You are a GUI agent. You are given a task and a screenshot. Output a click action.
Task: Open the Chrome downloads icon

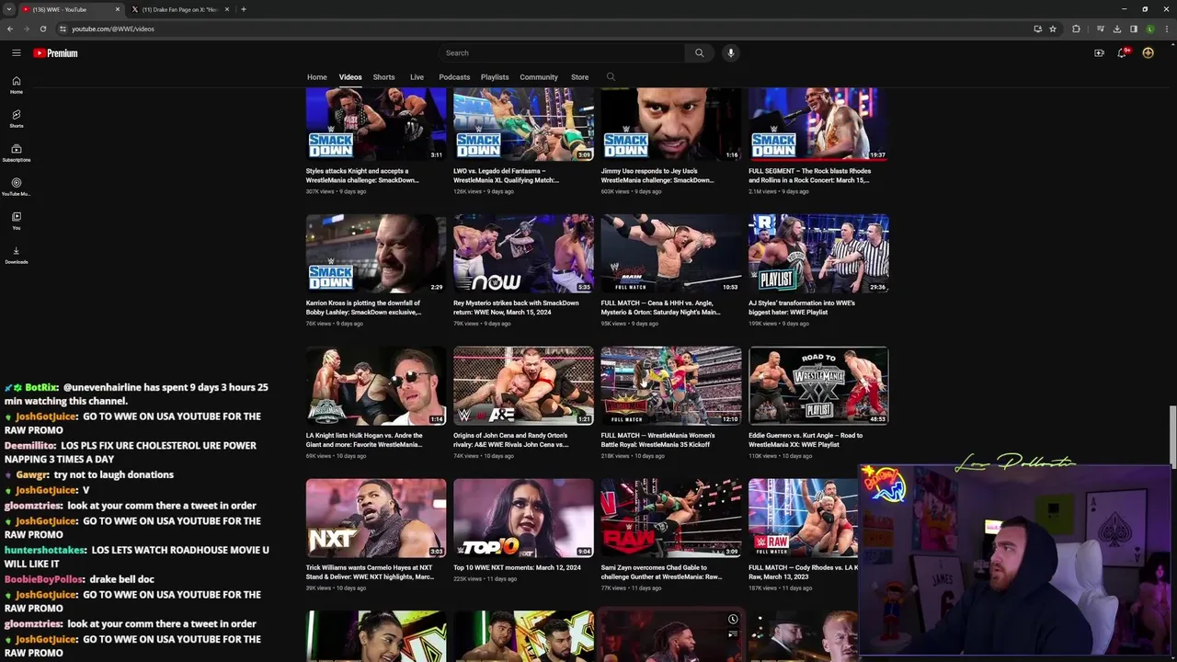pyautogui.click(x=1117, y=29)
